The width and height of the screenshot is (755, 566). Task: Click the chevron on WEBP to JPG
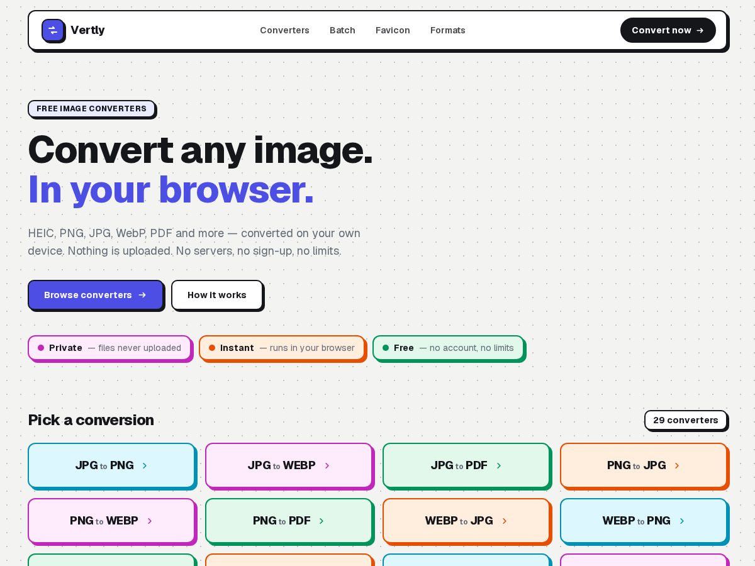(505, 521)
